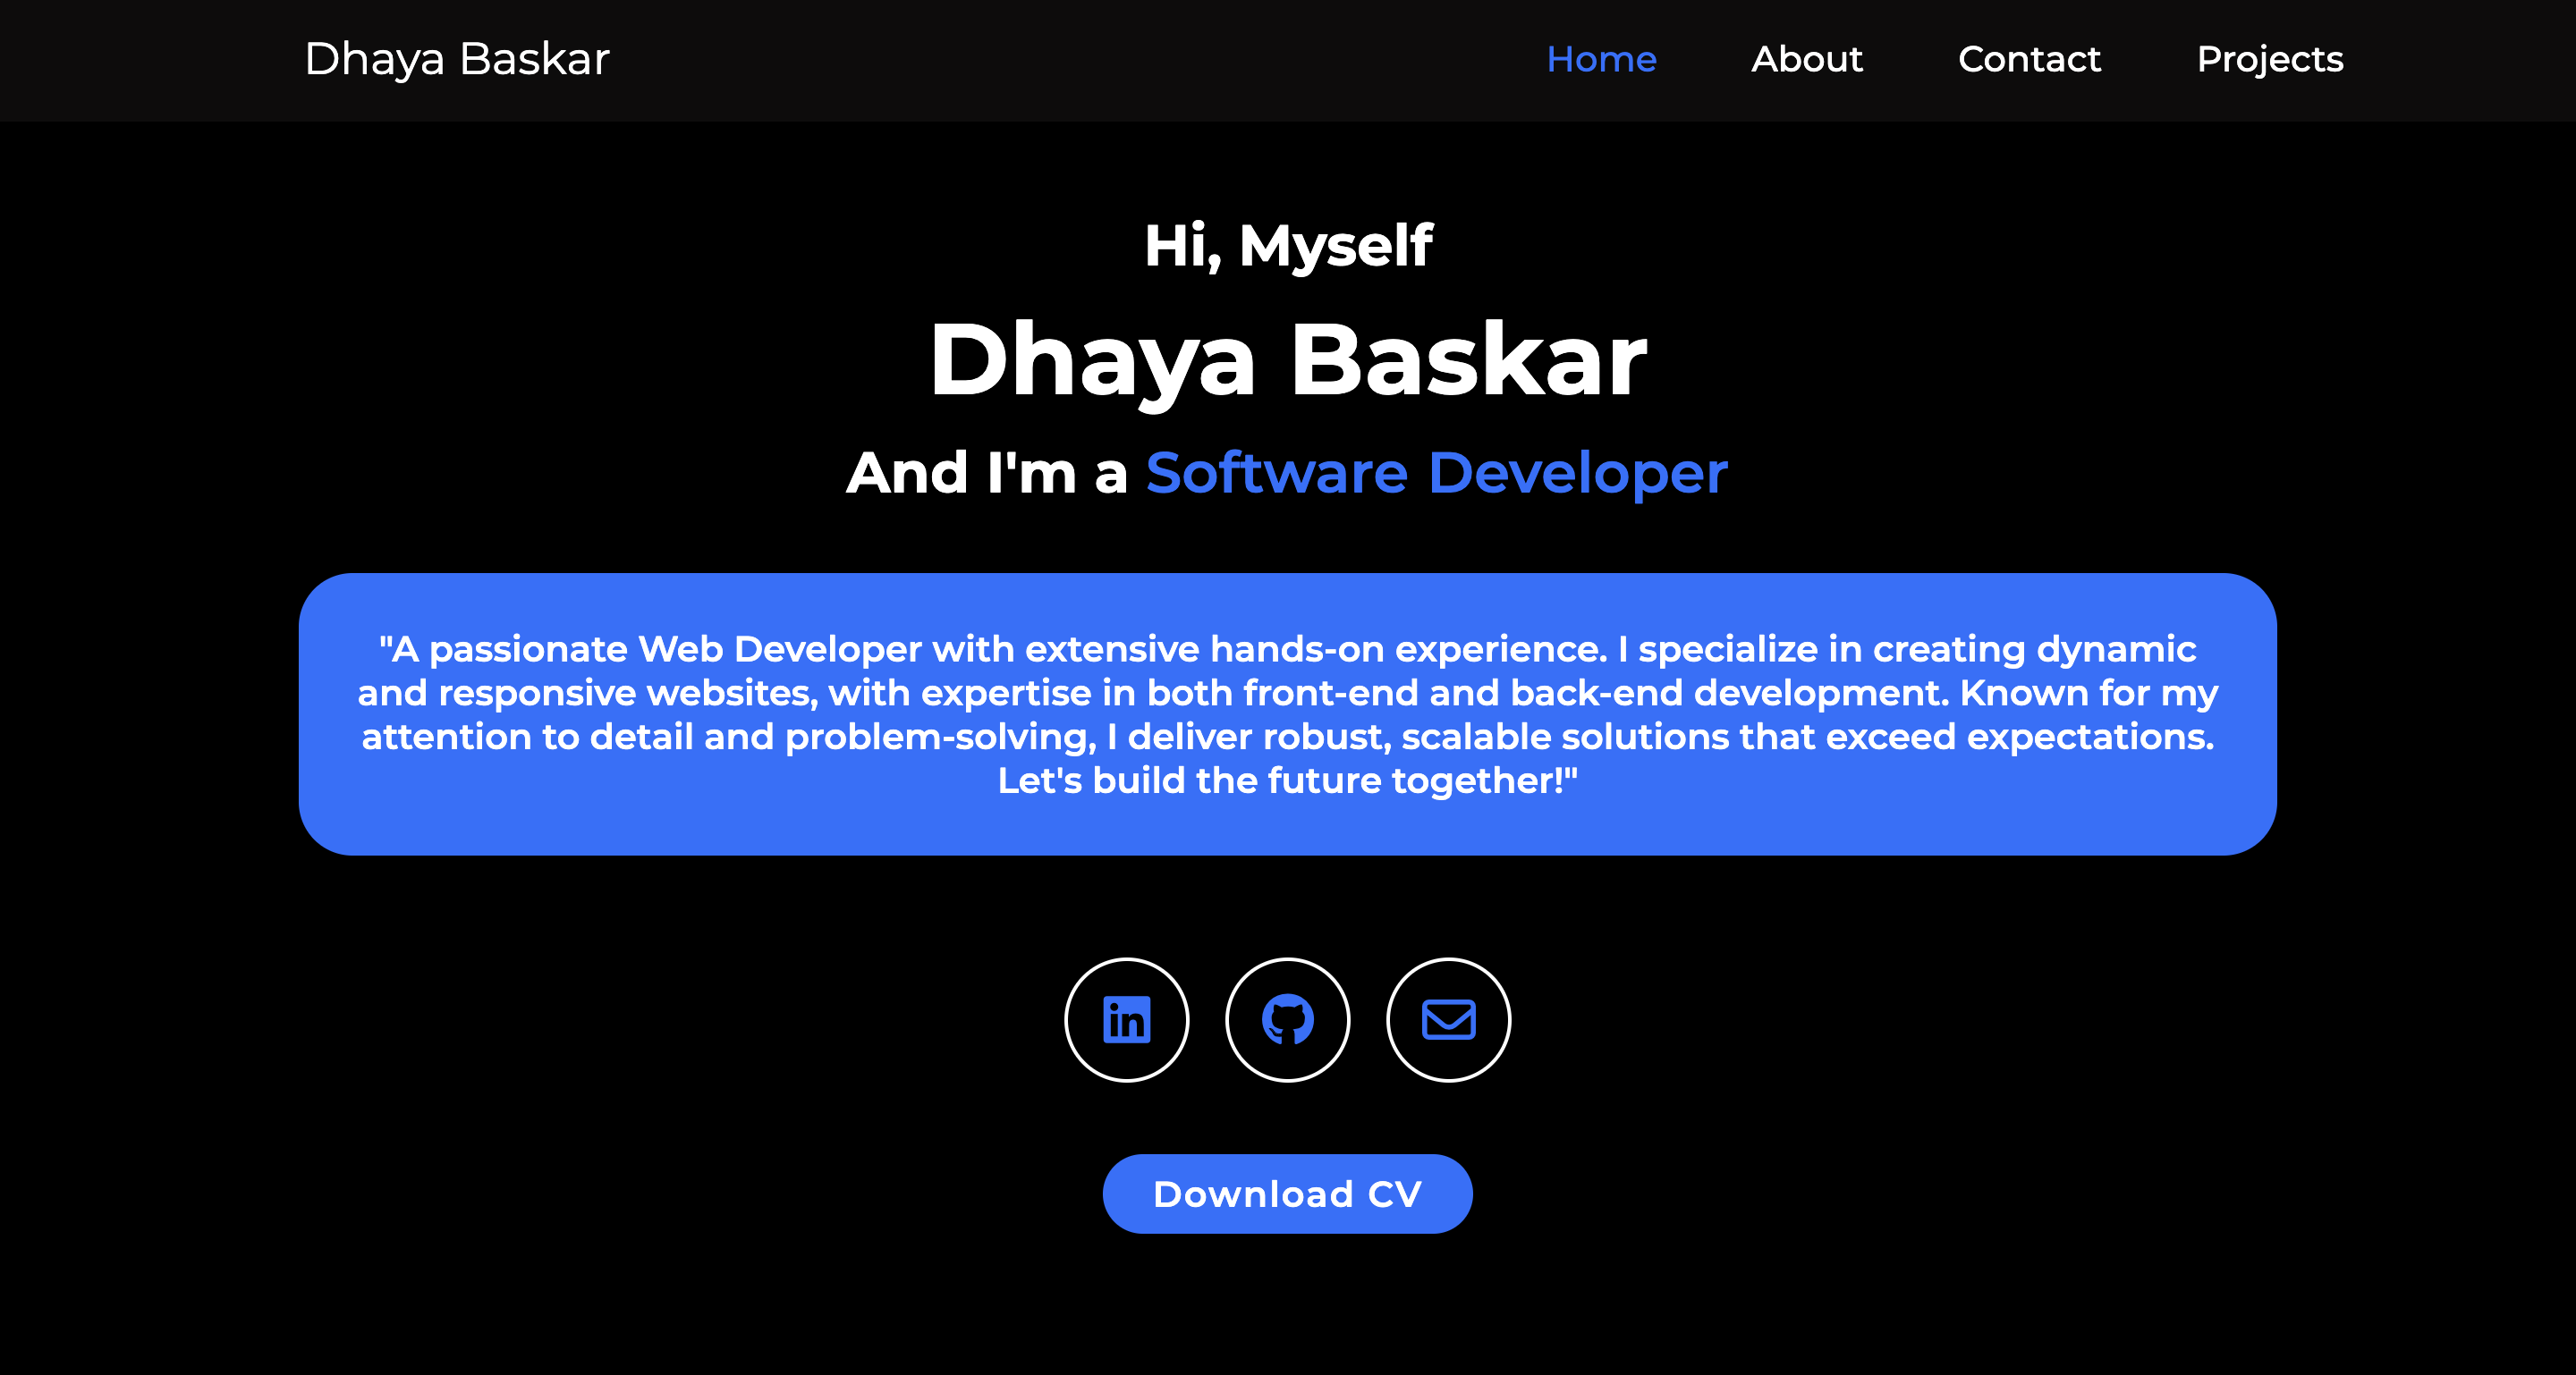The width and height of the screenshot is (2576, 1375).
Task: Open the LinkedIn profile icon
Action: 1127,1019
